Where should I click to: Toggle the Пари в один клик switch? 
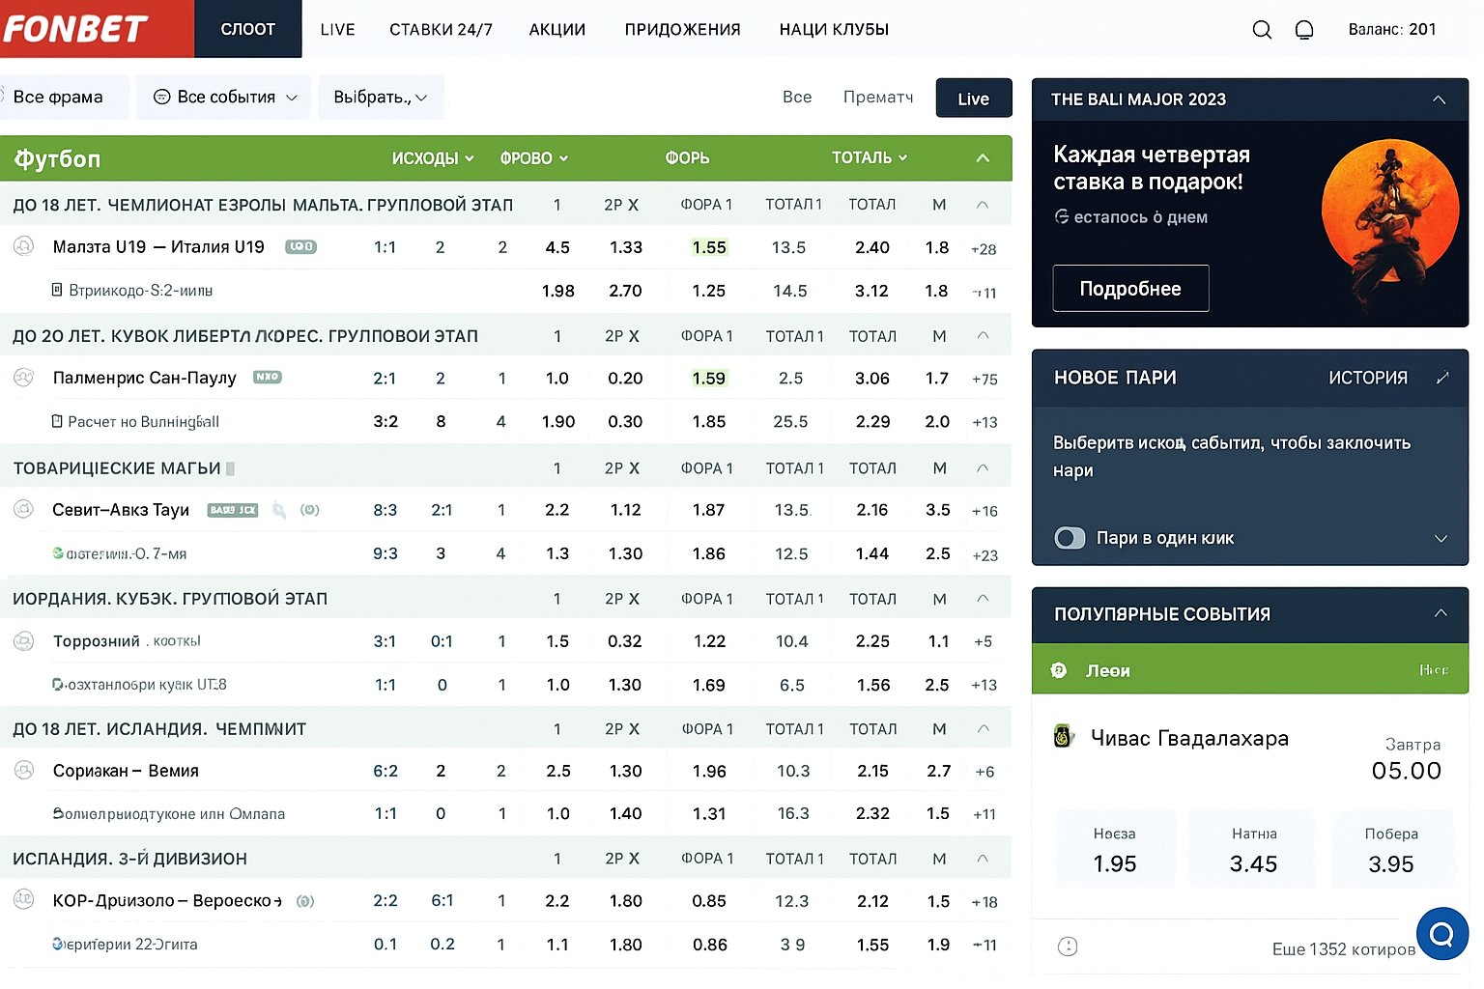coord(1070,538)
